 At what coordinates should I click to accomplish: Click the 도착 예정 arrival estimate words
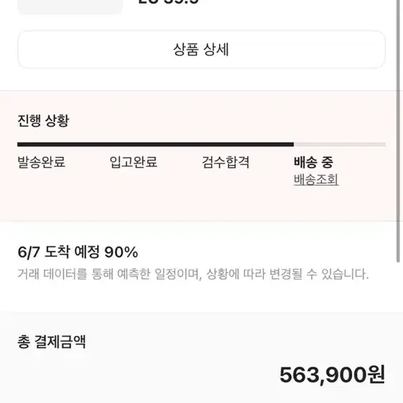tap(72, 252)
